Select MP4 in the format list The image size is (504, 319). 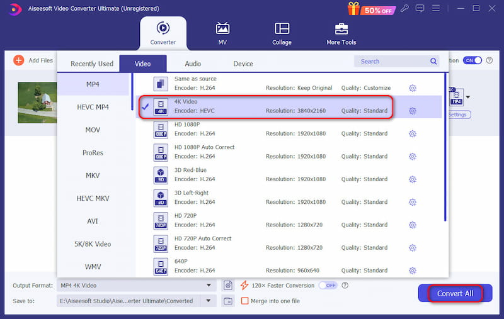coord(93,84)
